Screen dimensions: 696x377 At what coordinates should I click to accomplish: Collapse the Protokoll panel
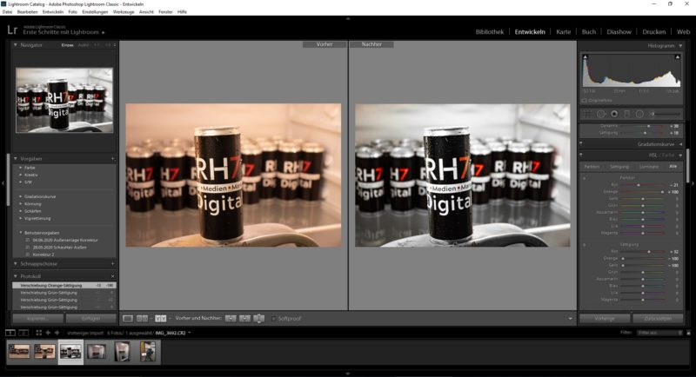tap(16, 276)
